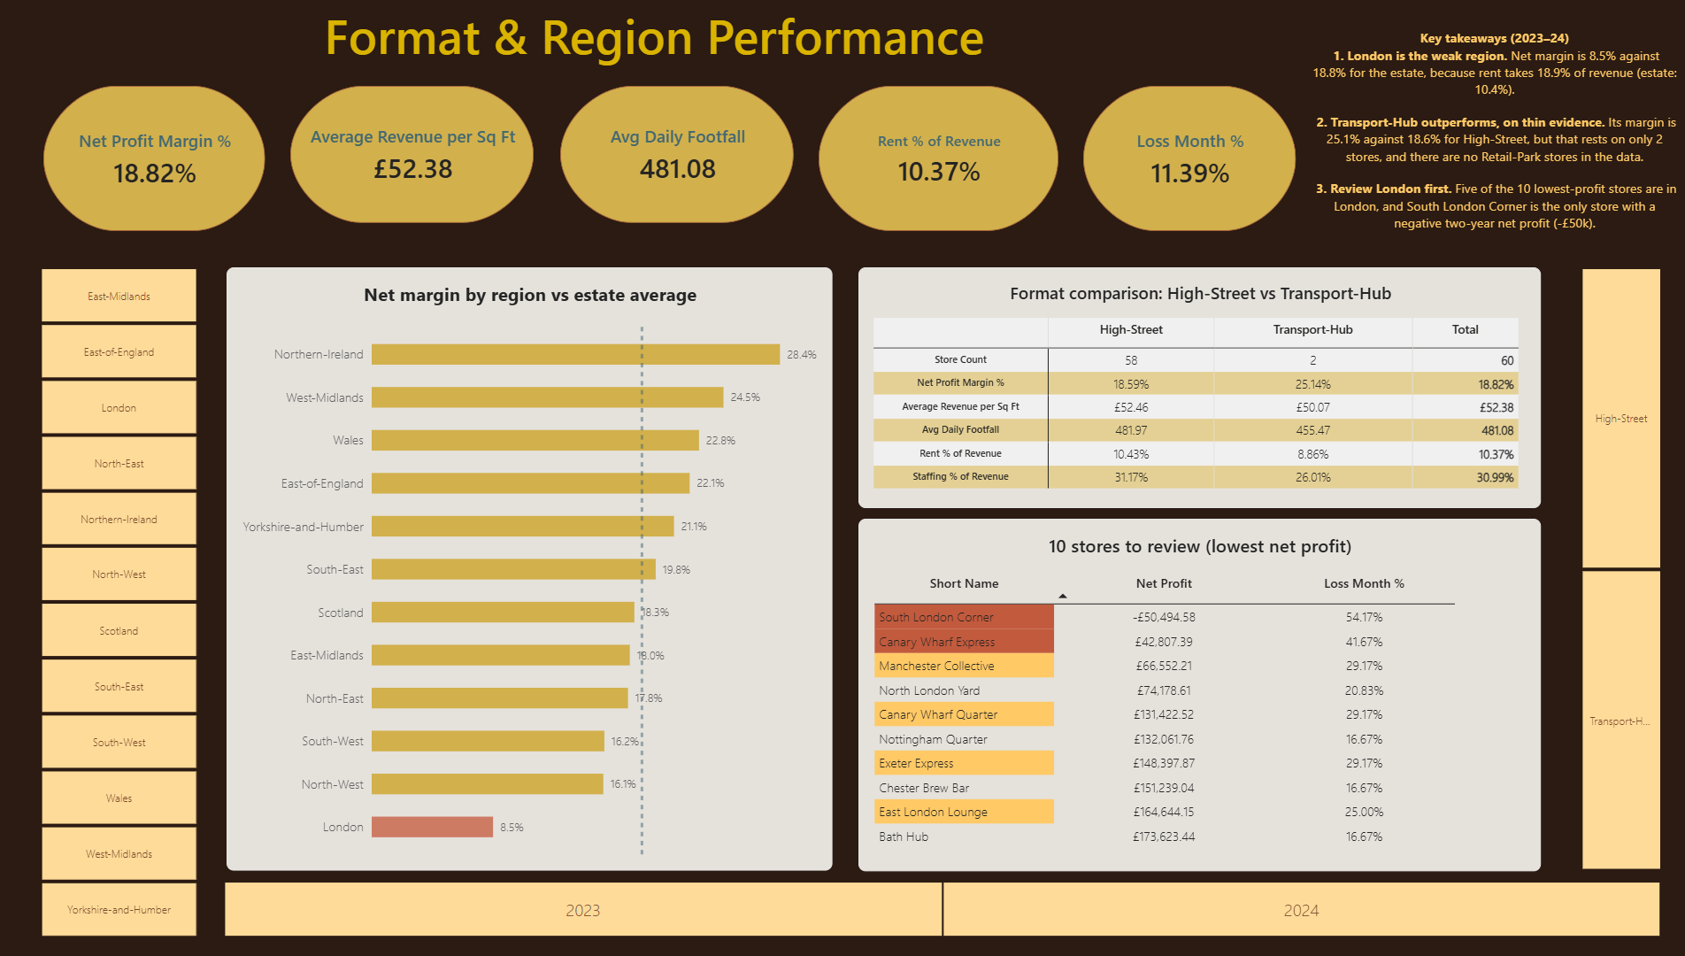Image resolution: width=1685 pixels, height=956 pixels.
Task: Select the Wales bar in chart
Action: tap(535, 440)
